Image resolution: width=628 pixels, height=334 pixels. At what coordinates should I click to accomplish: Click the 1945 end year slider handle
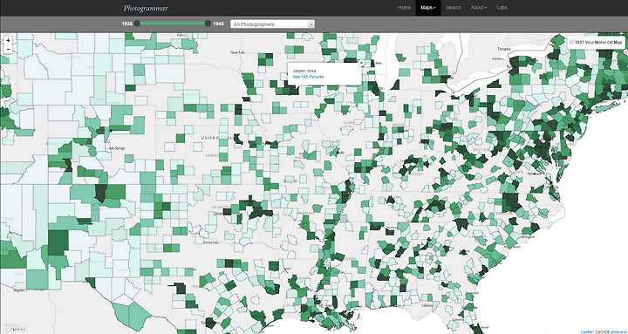coord(208,24)
